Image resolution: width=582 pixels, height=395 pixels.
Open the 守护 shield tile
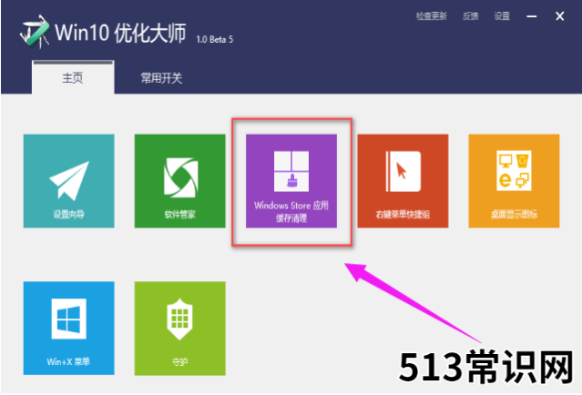click(x=179, y=329)
